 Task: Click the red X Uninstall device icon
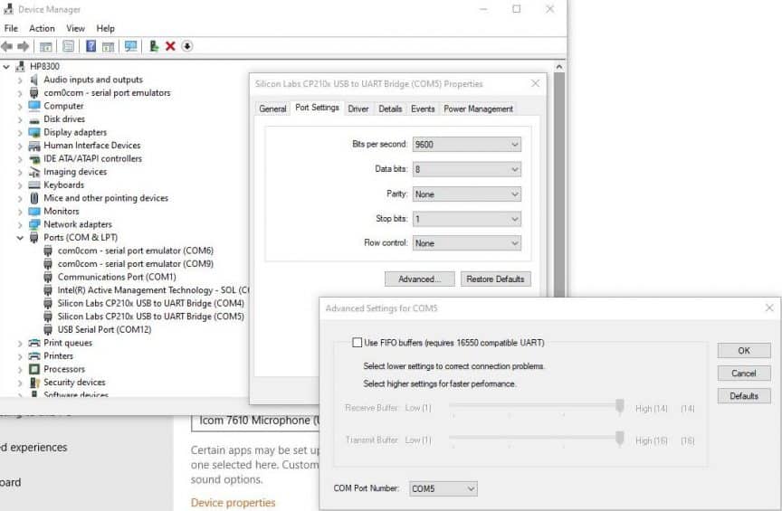click(170, 46)
